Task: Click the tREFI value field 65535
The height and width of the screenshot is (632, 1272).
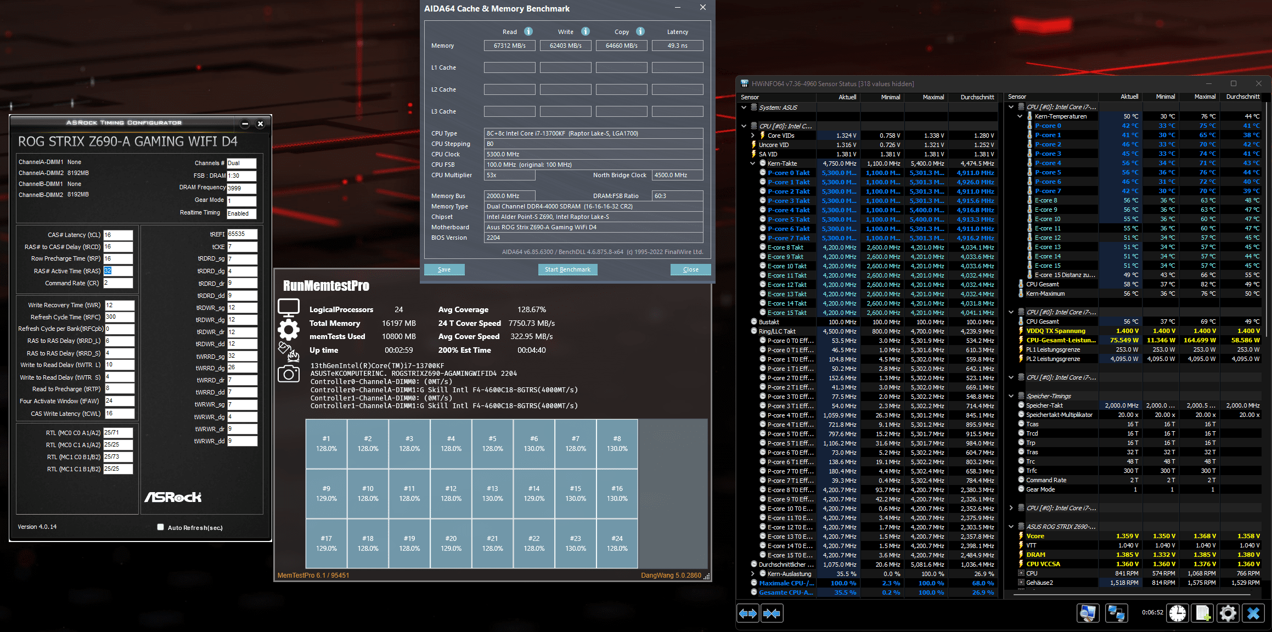Action: point(242,234)
